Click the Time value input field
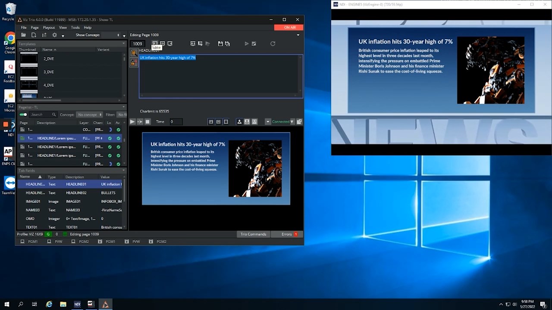Viewport: 552px width, 310px height. point(176,122)
